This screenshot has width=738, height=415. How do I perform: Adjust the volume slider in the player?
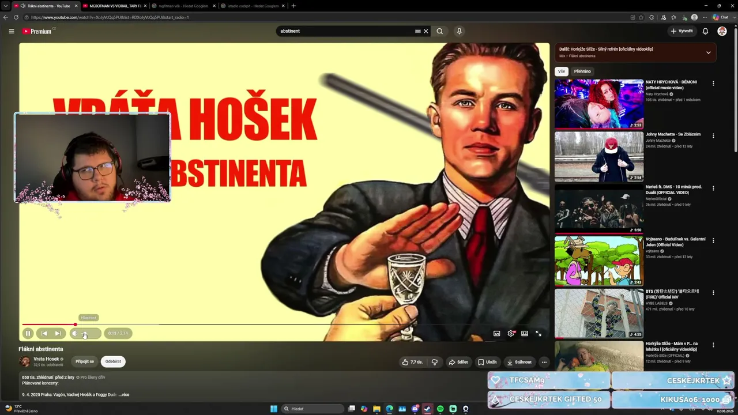pos(90,333)
